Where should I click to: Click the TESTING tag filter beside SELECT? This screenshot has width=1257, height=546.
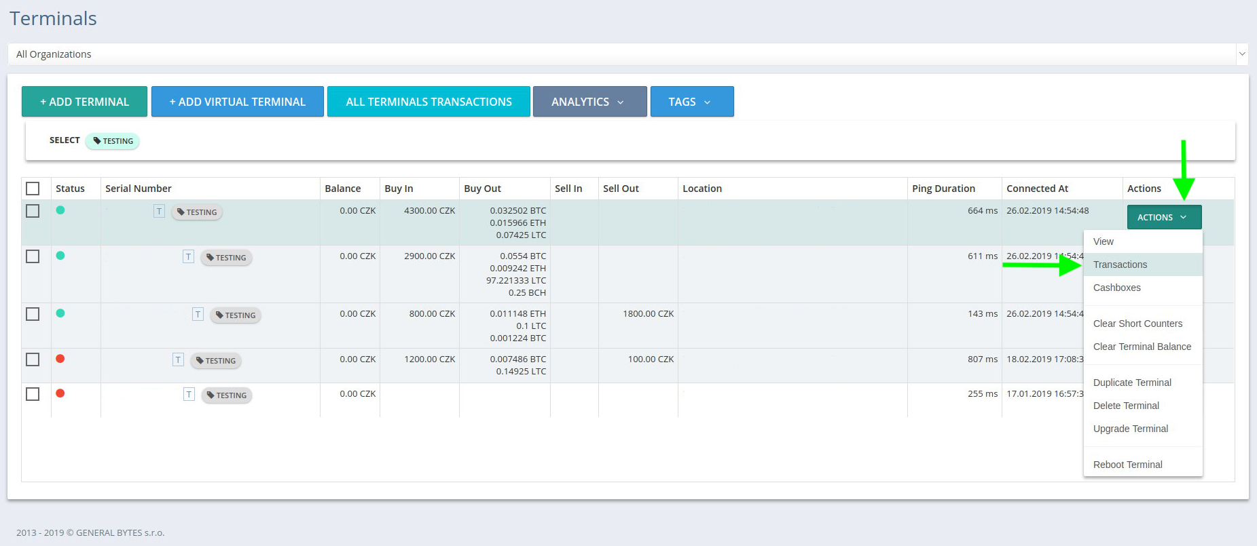[113, 141]
